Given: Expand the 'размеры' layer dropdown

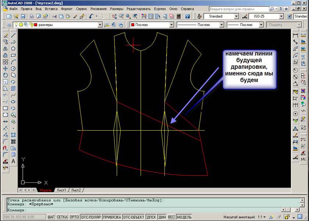Looking at the screenshot, I should tap(100, 25).
